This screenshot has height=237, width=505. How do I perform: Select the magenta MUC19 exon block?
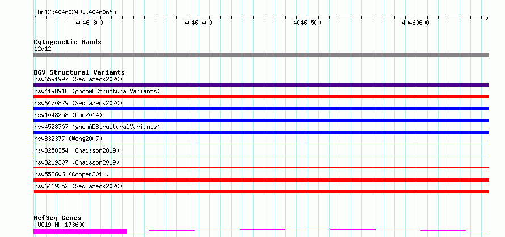[80, 231]
